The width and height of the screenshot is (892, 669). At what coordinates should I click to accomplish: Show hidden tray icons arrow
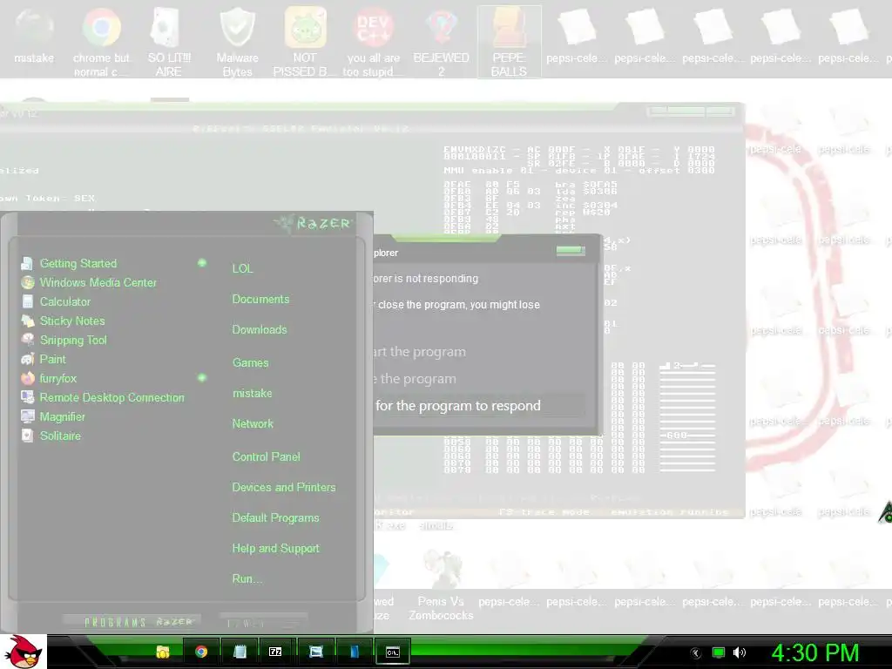pyautogui.click(x=695, y=653)
